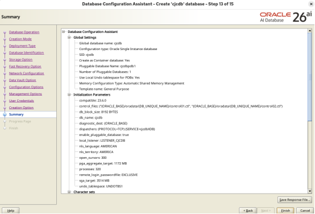315x214 pixels.
Task: Collapse the Global Settings tree node
Action: click(x=69, y=38)
